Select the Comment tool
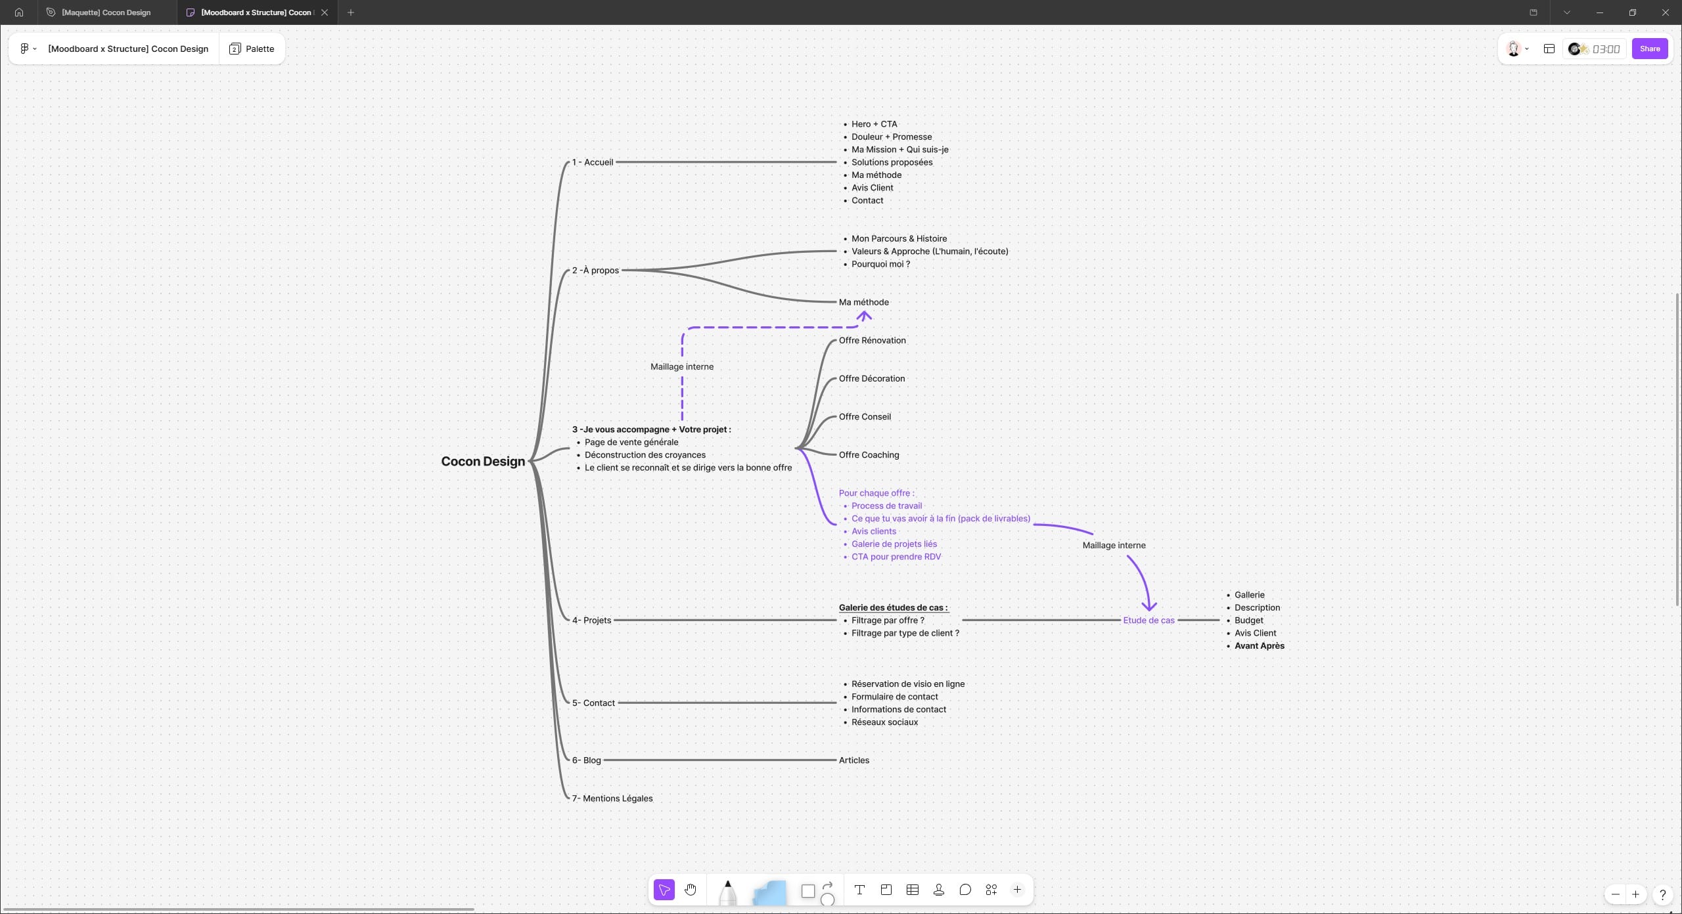Viewport: 1682px width, 914px height. click(965, 890)
